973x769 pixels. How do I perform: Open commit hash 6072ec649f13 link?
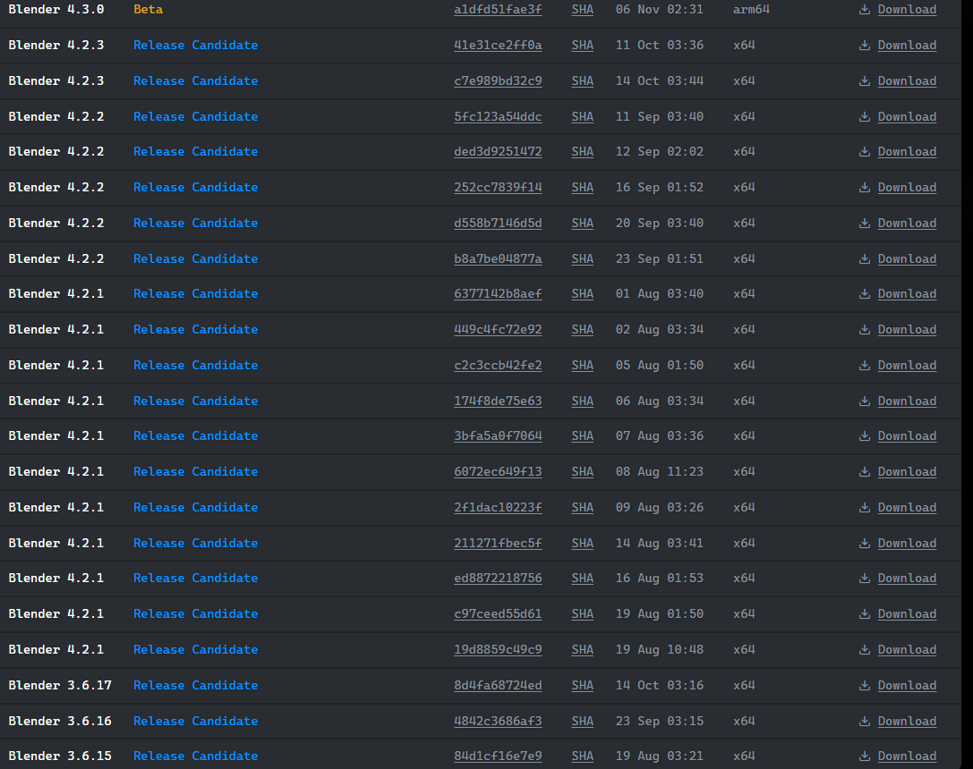498,472
